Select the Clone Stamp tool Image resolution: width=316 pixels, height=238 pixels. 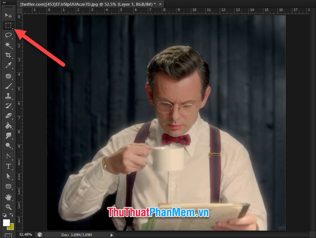point(8,96)
